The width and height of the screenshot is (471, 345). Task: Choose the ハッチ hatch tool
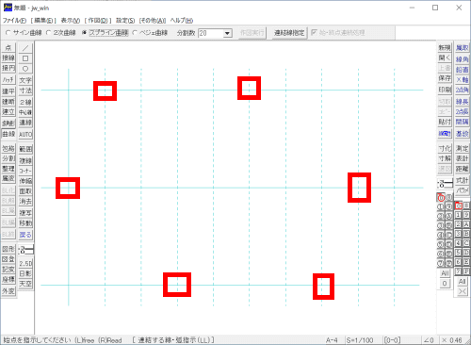(8, 80)
